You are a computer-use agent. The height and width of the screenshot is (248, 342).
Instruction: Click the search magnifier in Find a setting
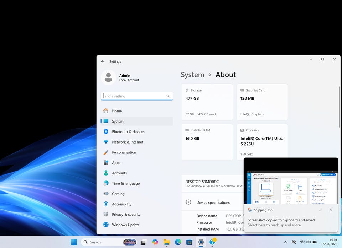pos(168,96)
